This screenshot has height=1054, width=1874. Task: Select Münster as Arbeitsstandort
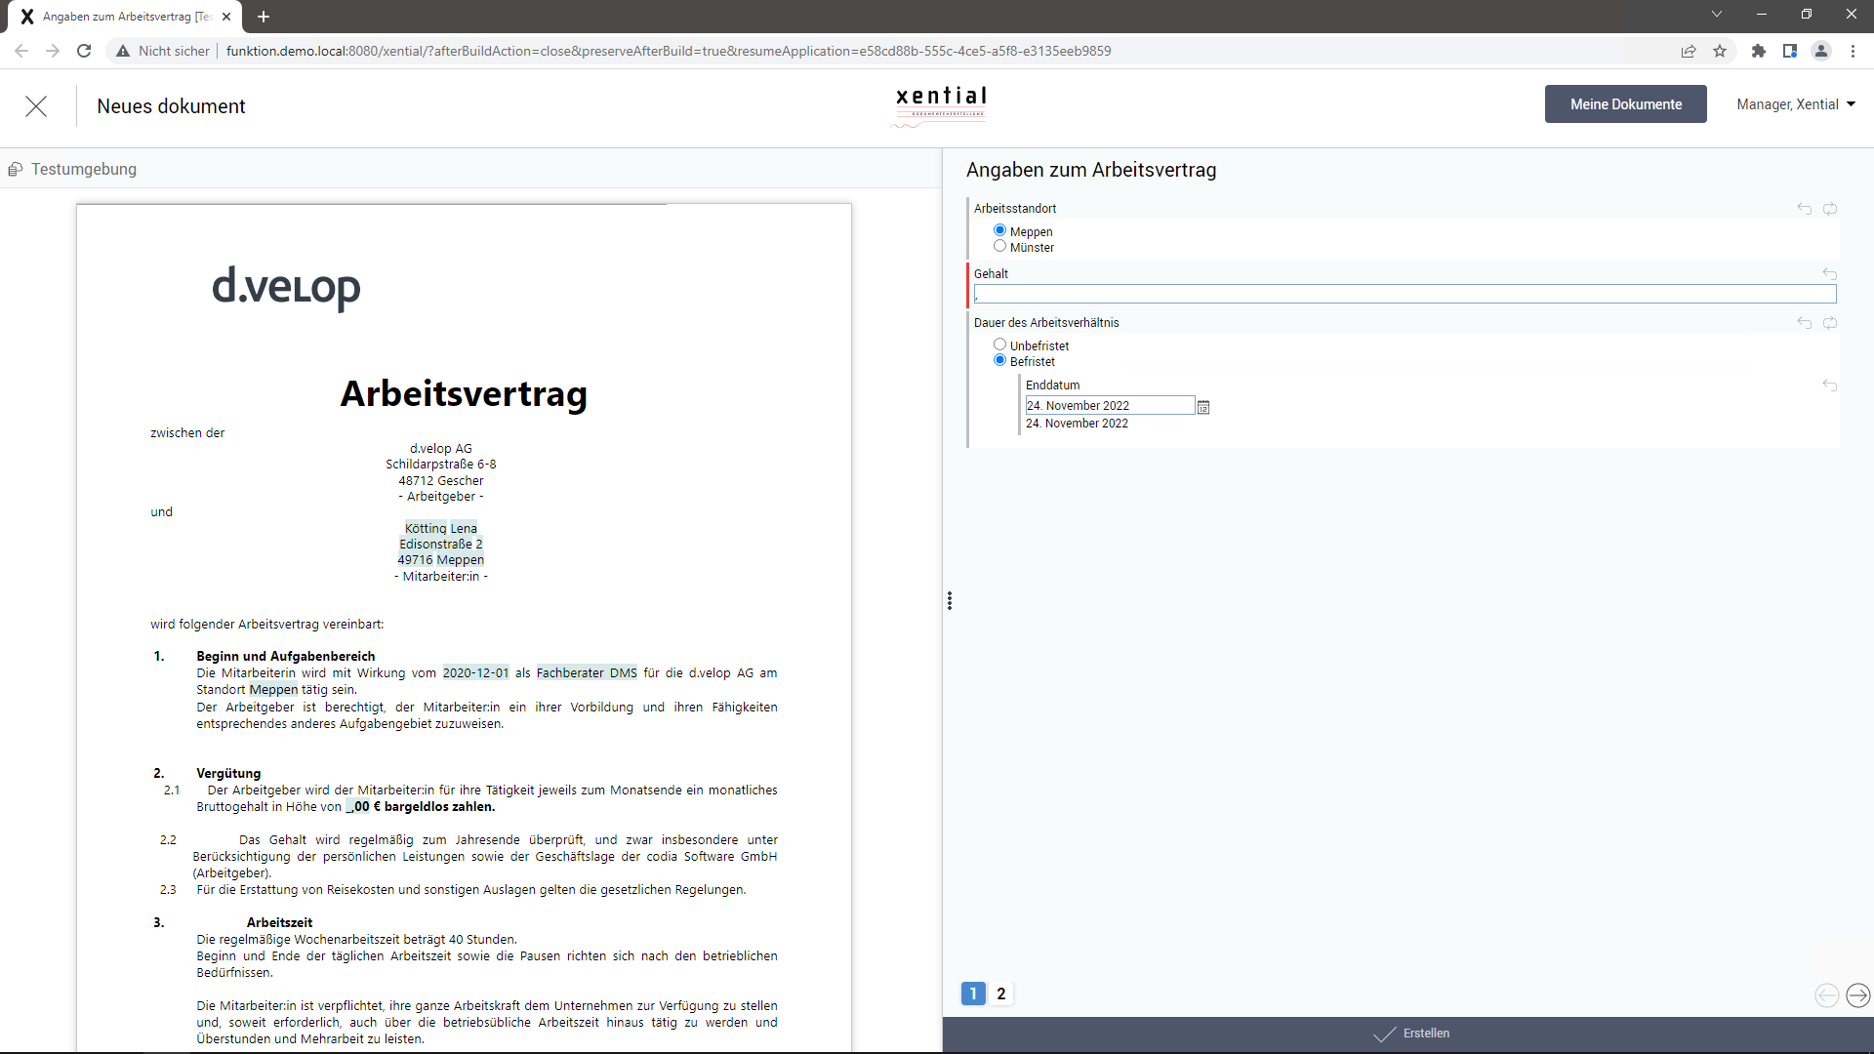[x=999, y=247]
